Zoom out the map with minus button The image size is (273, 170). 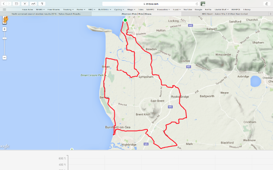click(x=5, y=58)
